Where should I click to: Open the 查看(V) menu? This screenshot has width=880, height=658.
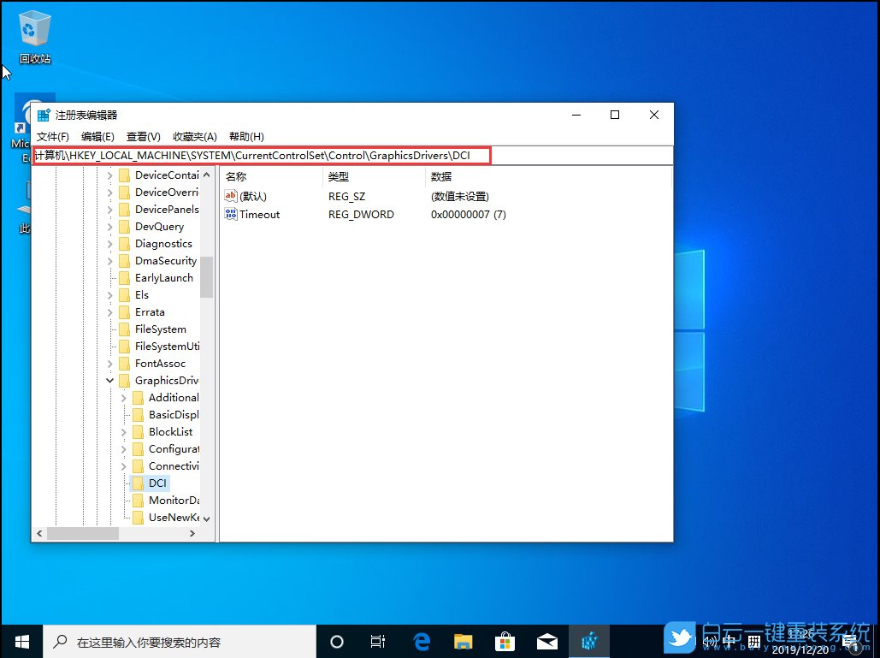141,136
